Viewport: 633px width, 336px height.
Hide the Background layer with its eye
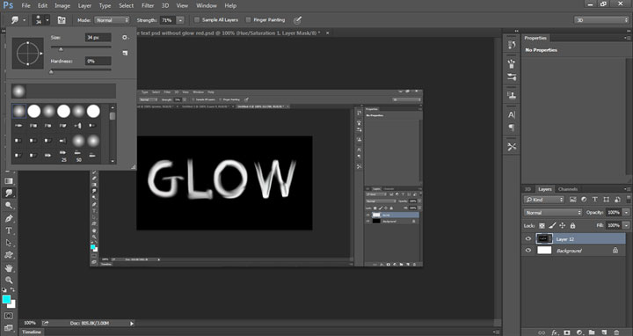point(528,251)
